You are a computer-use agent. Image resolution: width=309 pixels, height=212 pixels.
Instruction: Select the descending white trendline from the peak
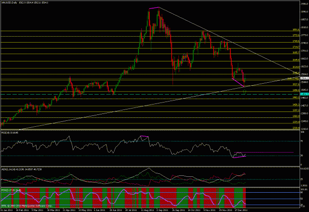[x=228, y=40]
